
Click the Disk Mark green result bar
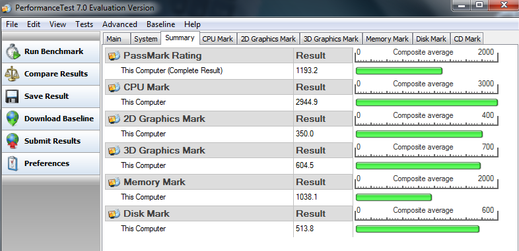417,229
